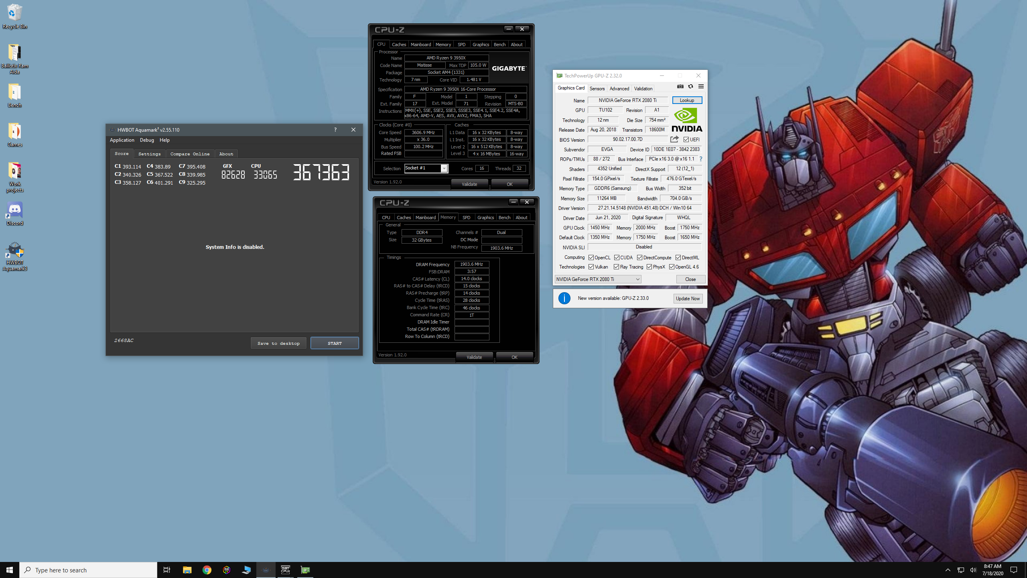Screen dimensions: 1027x578
Task: Click Save to desktop button
Action: pyautogui.click(x=278, y=343)
